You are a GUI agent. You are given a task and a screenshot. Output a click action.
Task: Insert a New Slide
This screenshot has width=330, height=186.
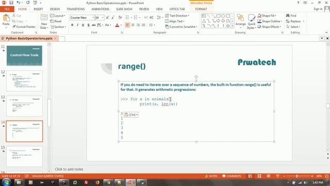click(x=44, y=22)
